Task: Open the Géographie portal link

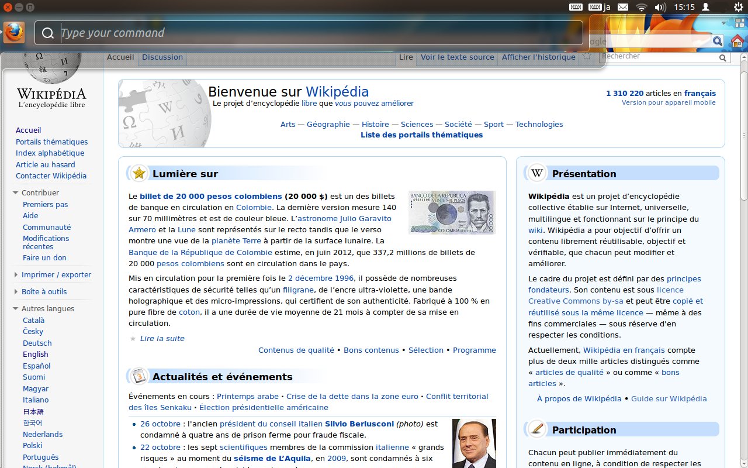Action: tap(328, 124)
